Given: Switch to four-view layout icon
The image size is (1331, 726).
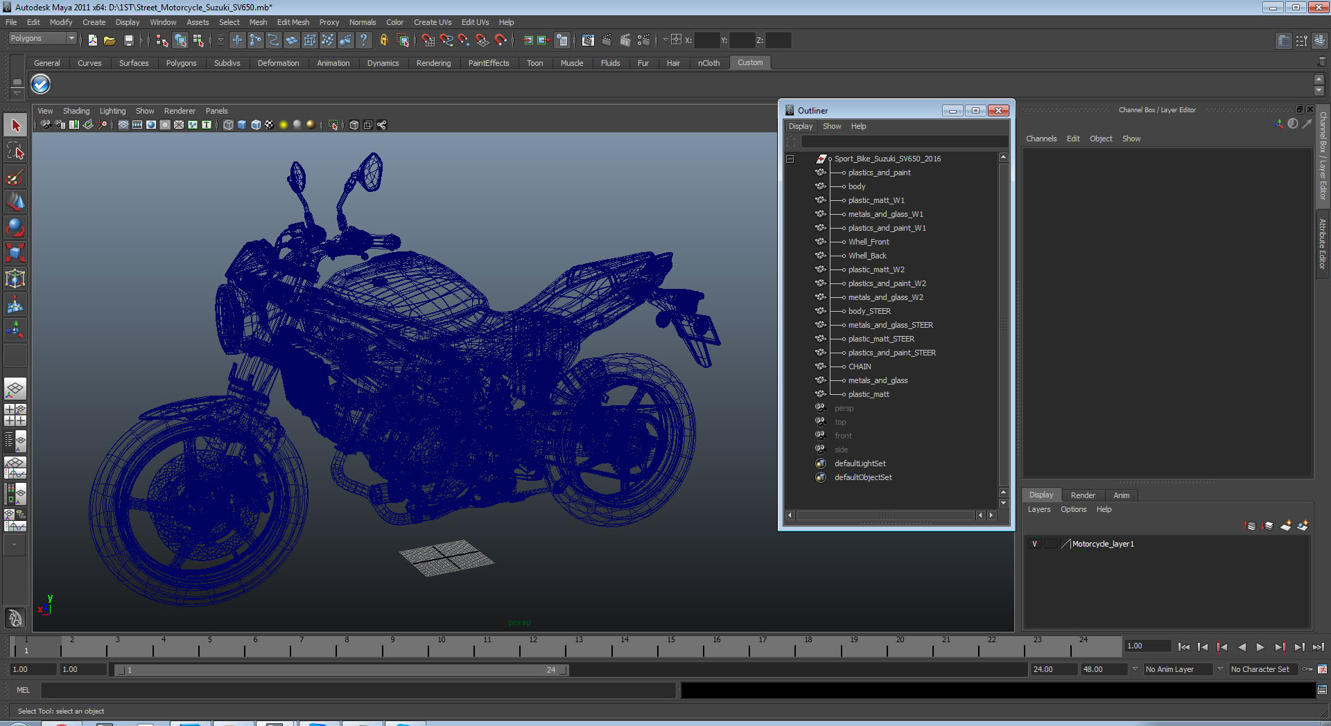Looking at the screenshot, I should click(15, 415).
